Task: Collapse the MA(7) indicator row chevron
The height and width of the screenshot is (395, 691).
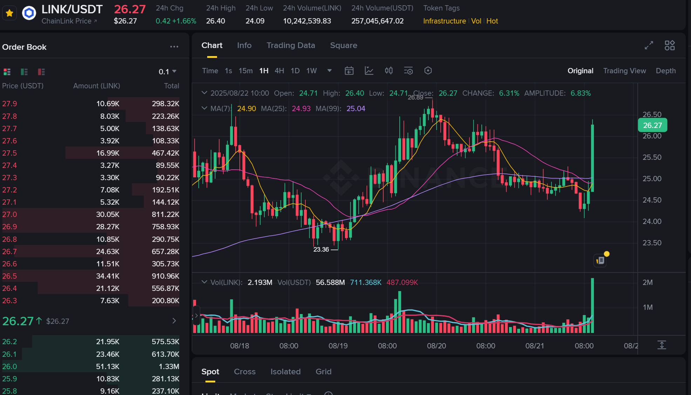Action: click(x=204, y=108)
